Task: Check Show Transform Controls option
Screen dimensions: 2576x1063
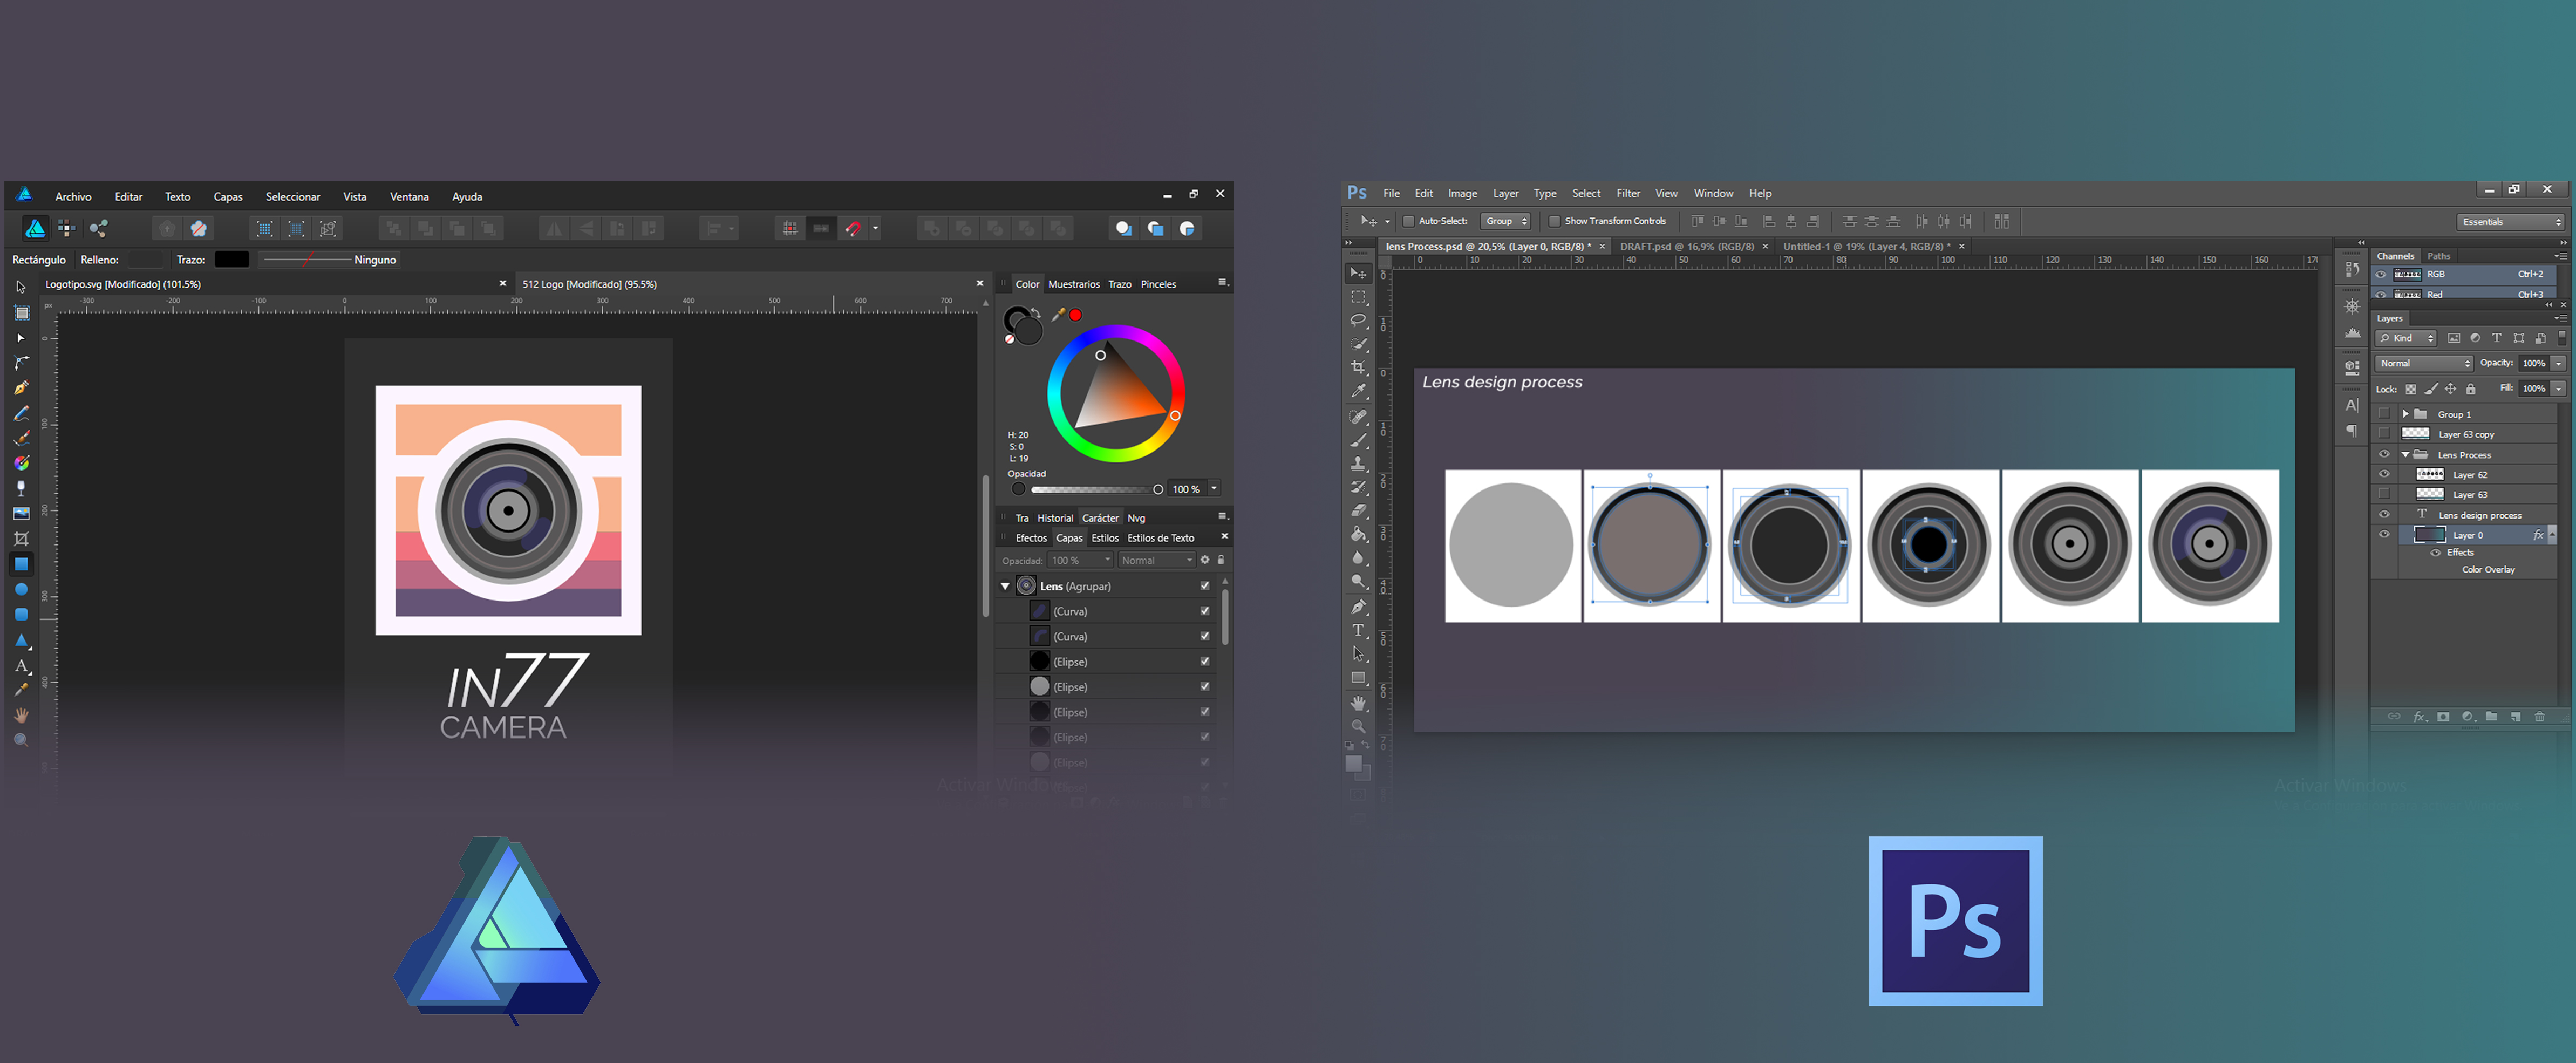Action: coord(1554,221)
